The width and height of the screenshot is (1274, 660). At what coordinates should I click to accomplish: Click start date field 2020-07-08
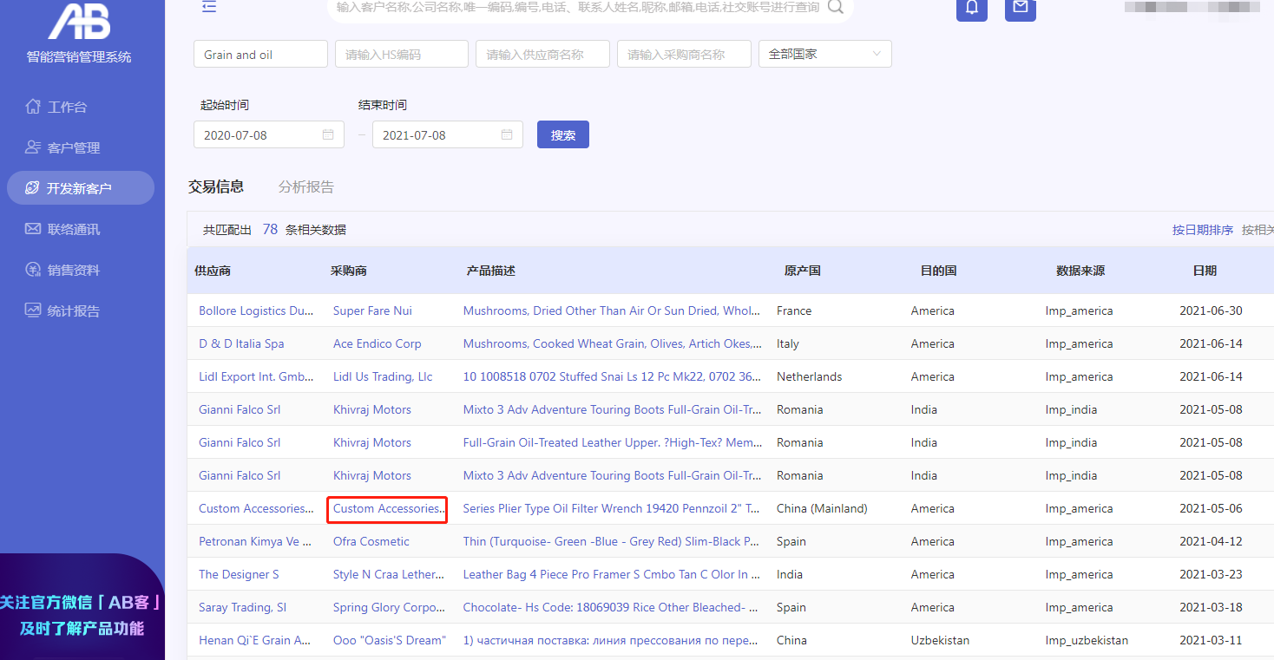tap(269, 134)
